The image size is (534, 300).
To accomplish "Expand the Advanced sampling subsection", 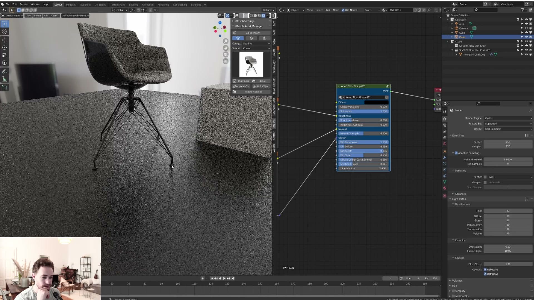I will [x=460, y=194].
